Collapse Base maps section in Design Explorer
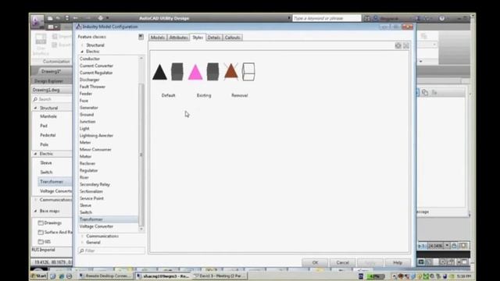The image size is (500, 281). pos(35,211)
